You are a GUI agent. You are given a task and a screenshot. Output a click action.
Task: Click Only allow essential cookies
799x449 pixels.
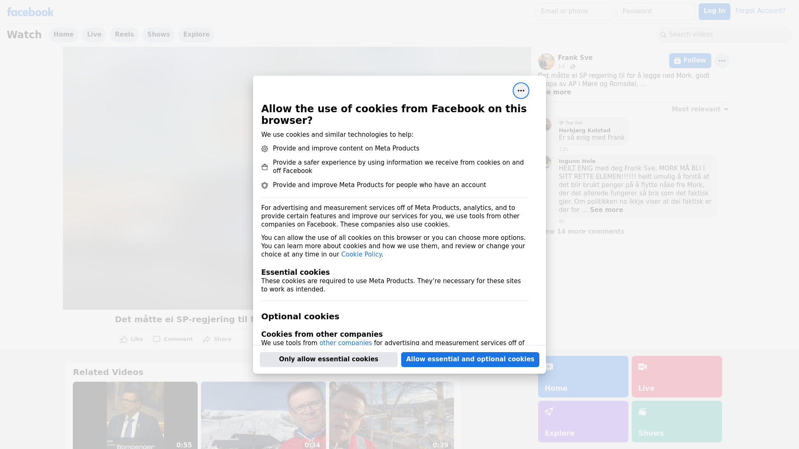click(328, 359)
